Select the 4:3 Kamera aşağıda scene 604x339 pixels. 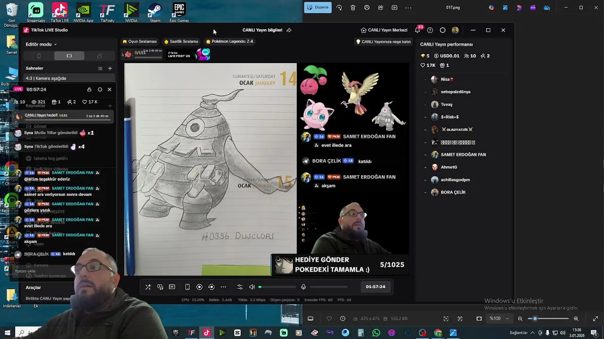69,78
